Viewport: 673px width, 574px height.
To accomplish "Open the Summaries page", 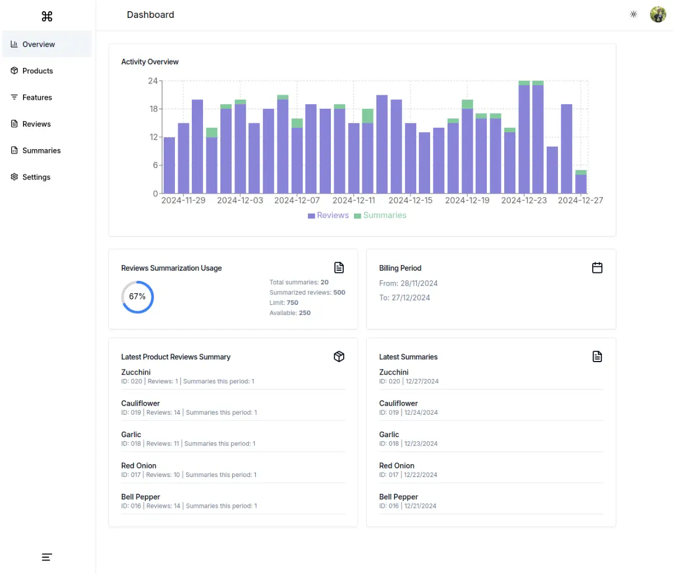I will pos(42,150).
